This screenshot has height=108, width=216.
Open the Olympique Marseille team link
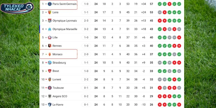pos(65,29)
